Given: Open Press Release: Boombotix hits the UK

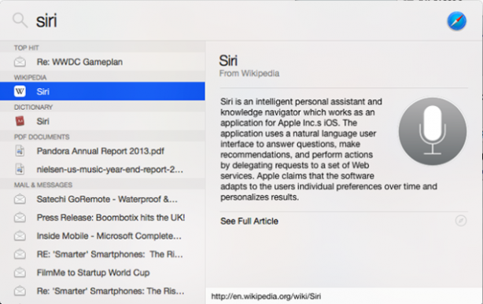Looking at the screenshot, I should point(102,218).
